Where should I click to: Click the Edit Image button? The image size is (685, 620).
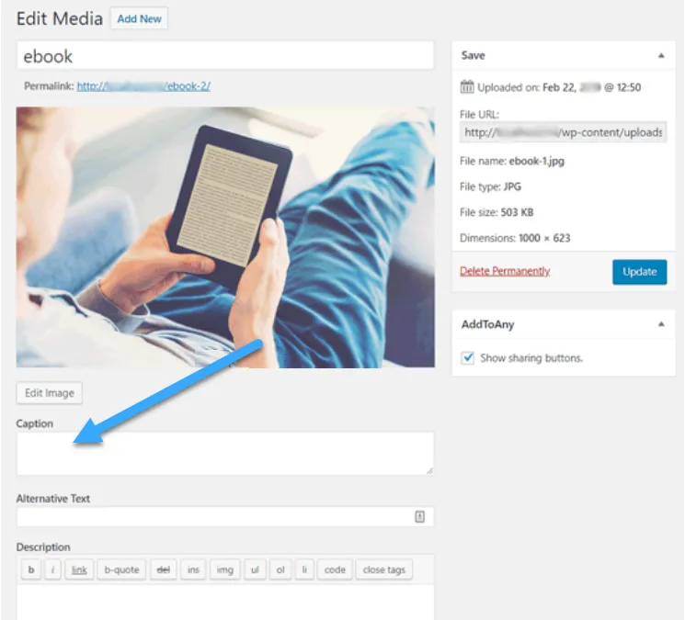coord(50,393)
